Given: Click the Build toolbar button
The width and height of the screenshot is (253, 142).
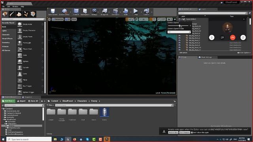Looking at the screenshot, I should (126, 12).
